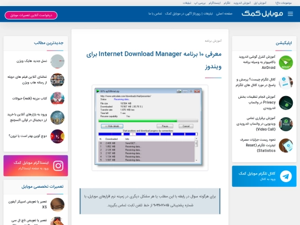Click the اپلیکیشن sidebar heading

pyautogui.click(x=284, y=43)
